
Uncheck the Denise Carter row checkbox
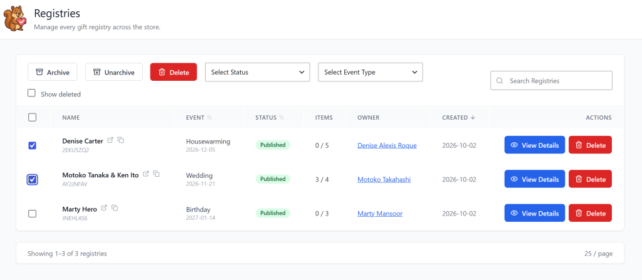click(x=33, y=145)
